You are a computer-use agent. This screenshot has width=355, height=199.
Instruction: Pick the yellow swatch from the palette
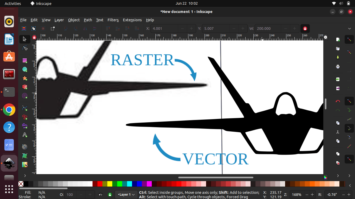[110, 184]
